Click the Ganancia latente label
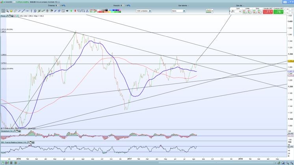Image resolution: width=294 pixels, height=165 pixels. [x=183, y=6]
